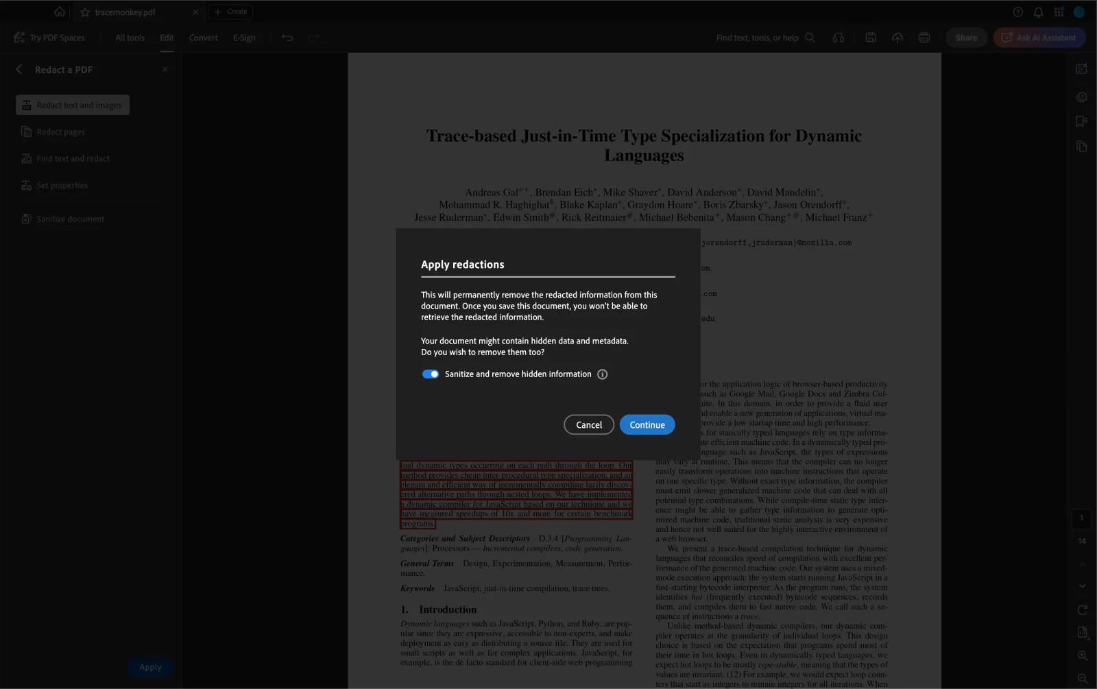The width and height of the screenshot is (1097, 689).
Task: Go to the Home icon
Action: pyautogui.click(x=60, y=12)
